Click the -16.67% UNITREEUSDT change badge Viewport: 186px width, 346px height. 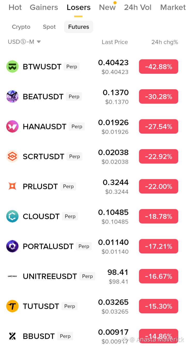(x=159, y=276)
